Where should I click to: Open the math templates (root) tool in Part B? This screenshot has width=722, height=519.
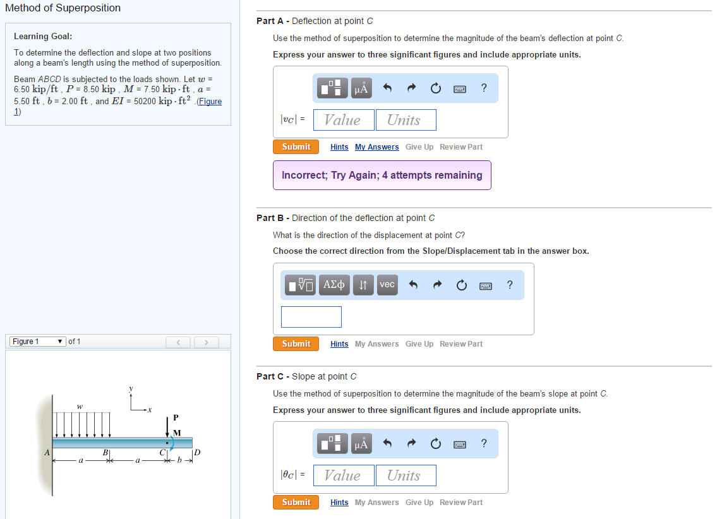pyautogui.click(x=301, y=285)
